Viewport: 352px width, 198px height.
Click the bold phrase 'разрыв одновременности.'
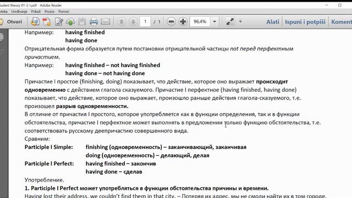(x=92, y=106)
